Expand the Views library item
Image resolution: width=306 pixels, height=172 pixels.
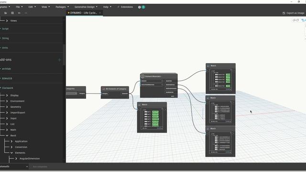coord(7,21)
